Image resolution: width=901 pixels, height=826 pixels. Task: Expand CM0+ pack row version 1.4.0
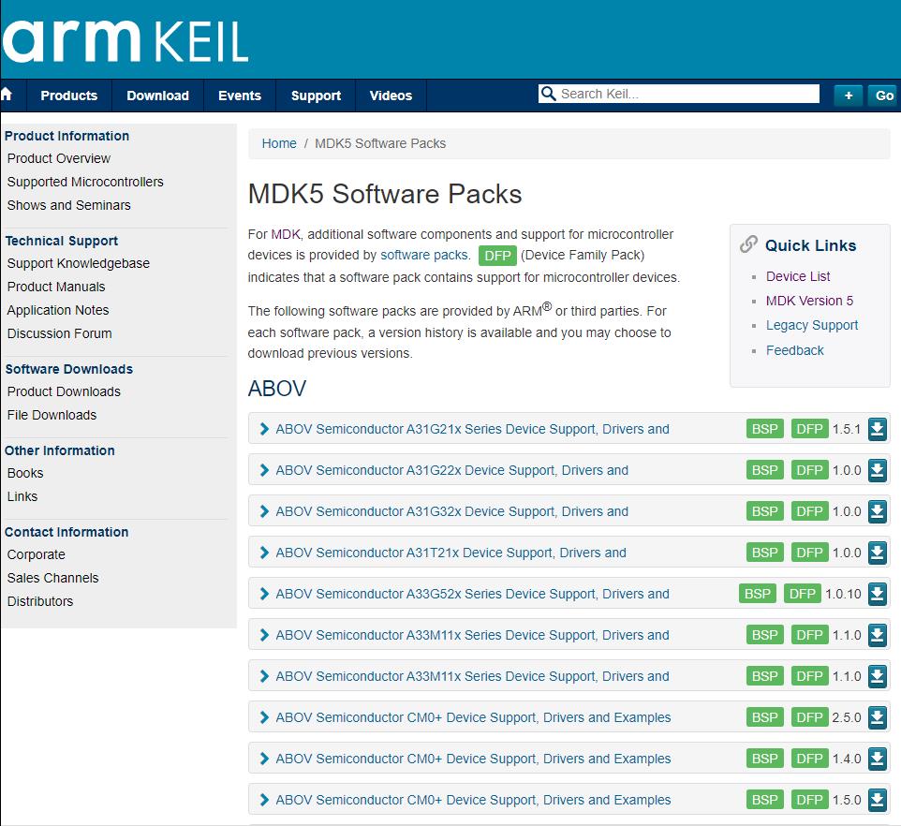[x=264, y=759]
